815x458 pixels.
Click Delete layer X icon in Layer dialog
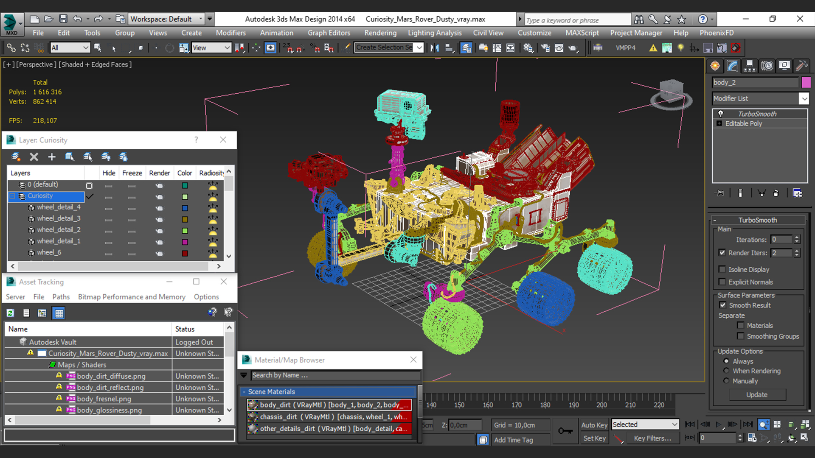pyautogui.click(x=34, y=157)
